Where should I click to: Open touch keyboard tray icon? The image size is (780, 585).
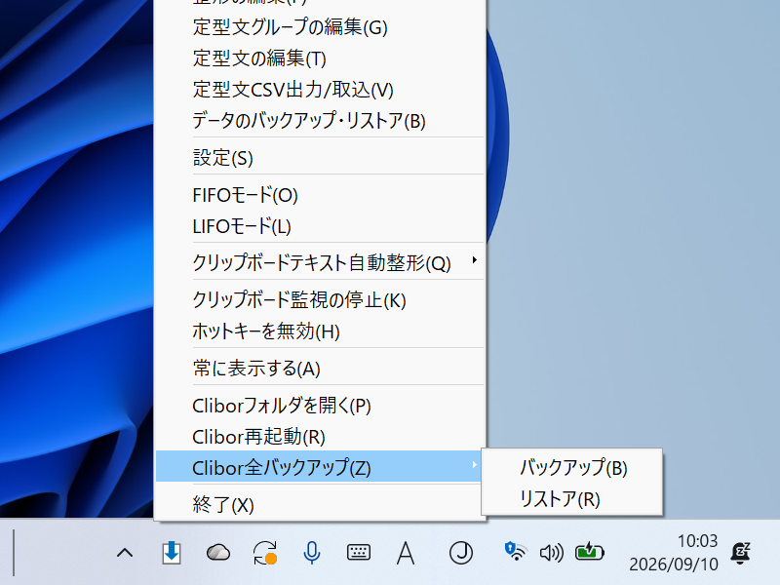tap(359, 552)
